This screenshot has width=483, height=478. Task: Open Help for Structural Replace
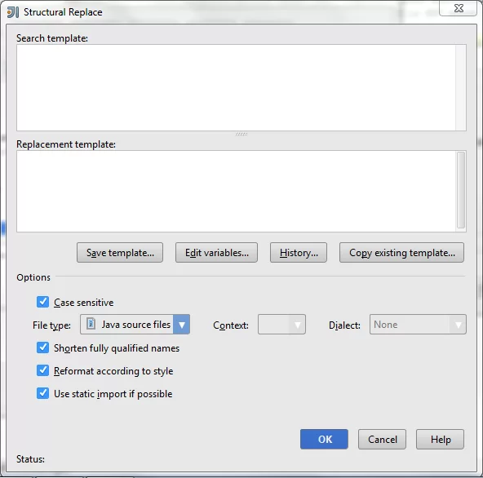pyautogui.click(x=440, y=439)
